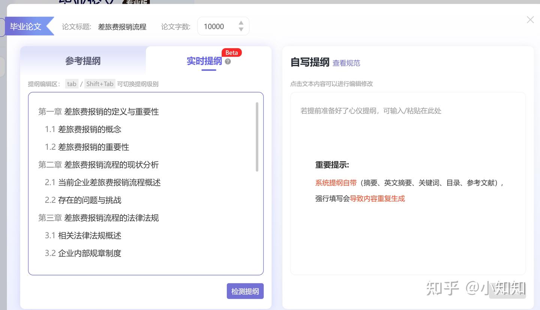Click the 论文字数 input field showing 10000
This screenshot has height=310, width=540.
(x=223, y=26)
